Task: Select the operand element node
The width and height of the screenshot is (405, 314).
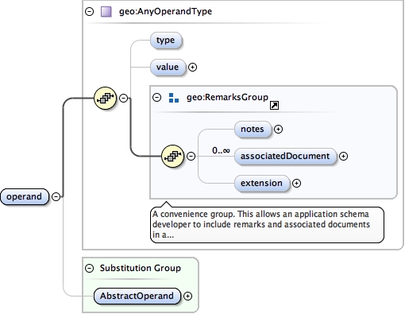Action: click(25, 196)
